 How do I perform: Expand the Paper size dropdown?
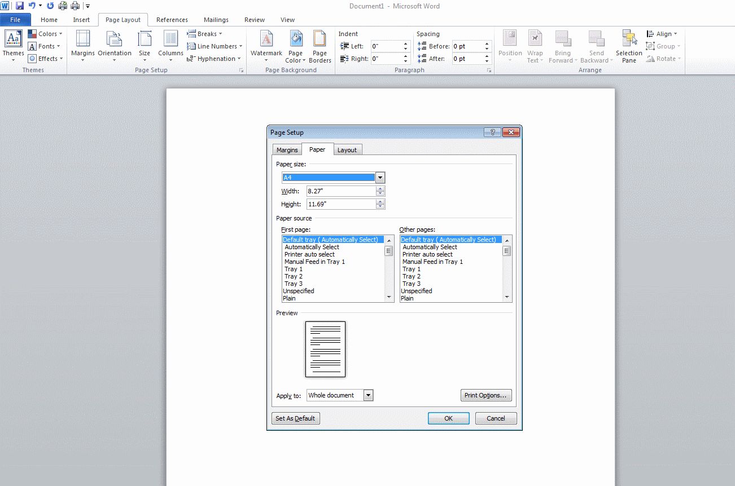click(x=380, y=178)
